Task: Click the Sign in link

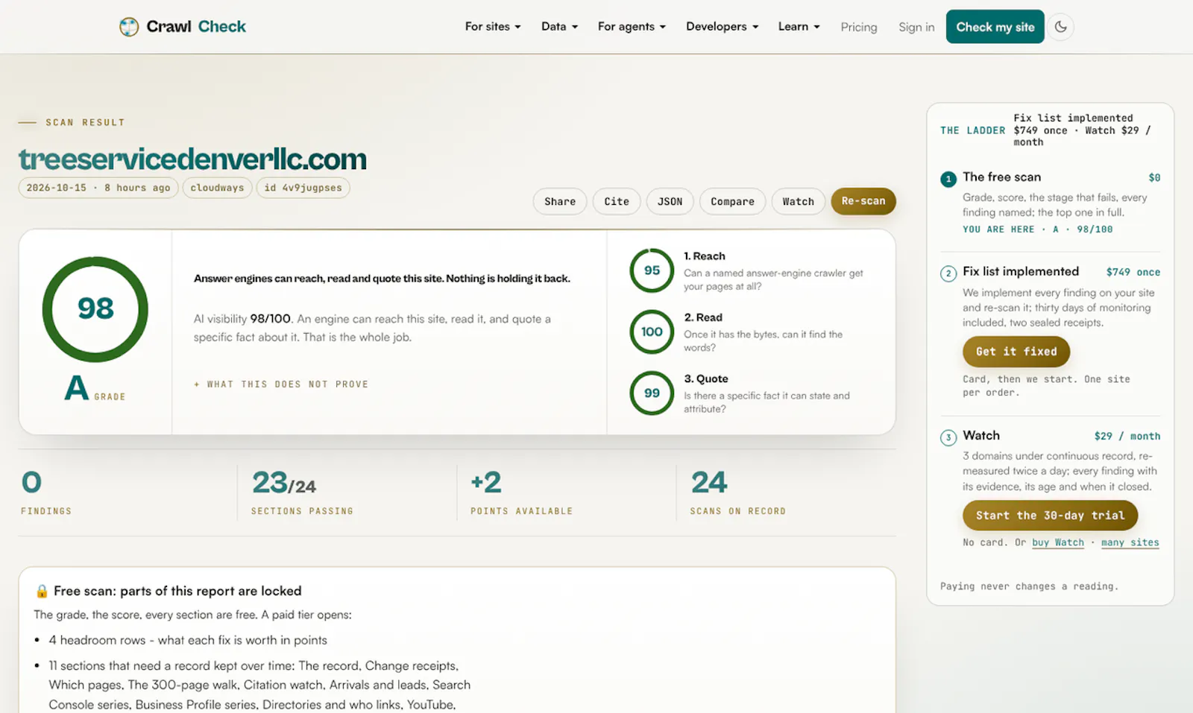Action: coord(916,27)
